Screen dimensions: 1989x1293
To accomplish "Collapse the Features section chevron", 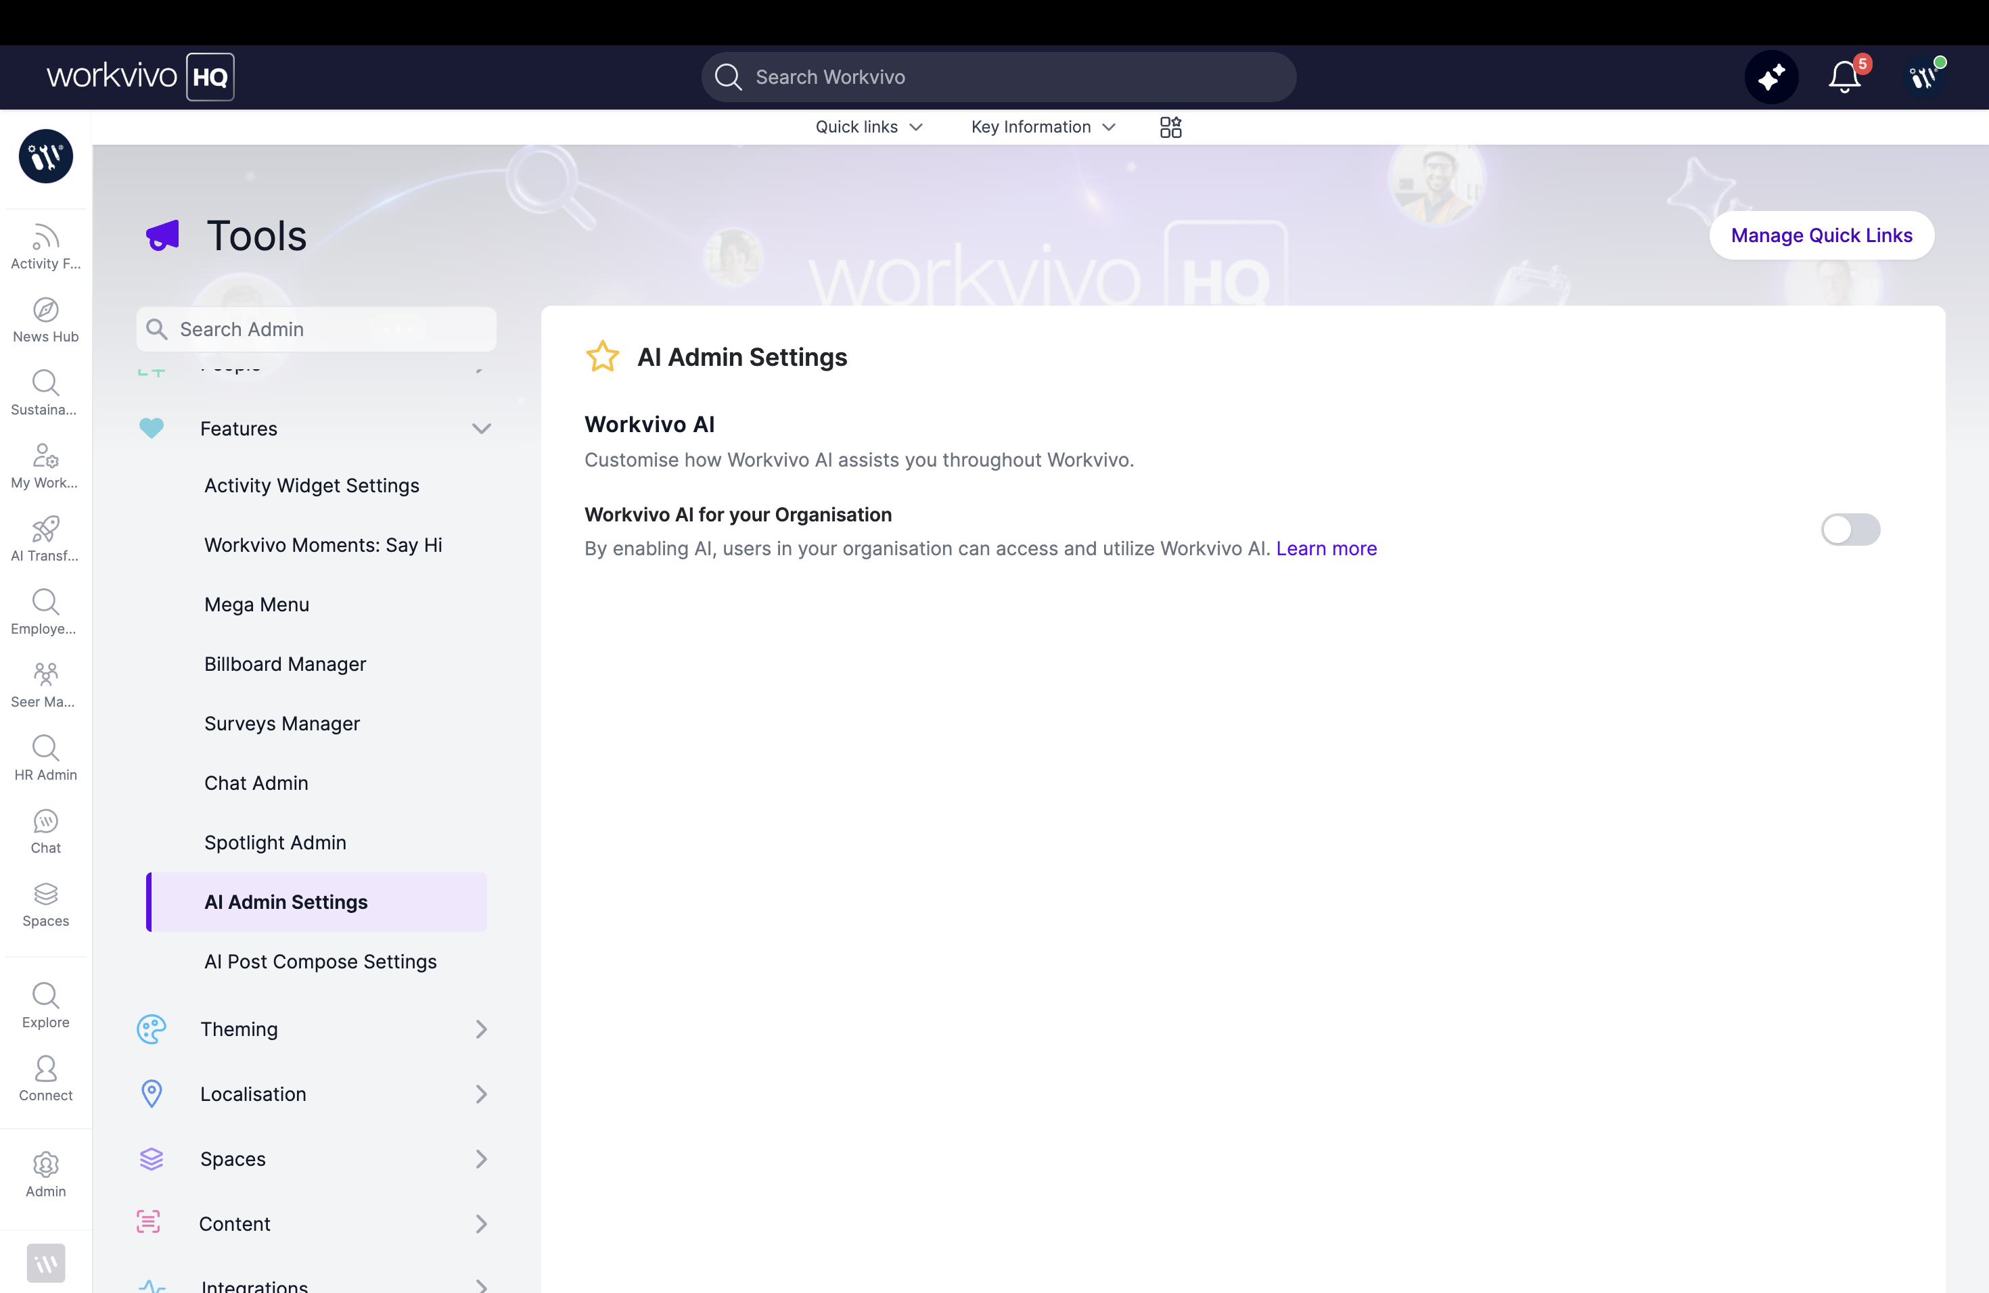I will (x=482, y=429).
